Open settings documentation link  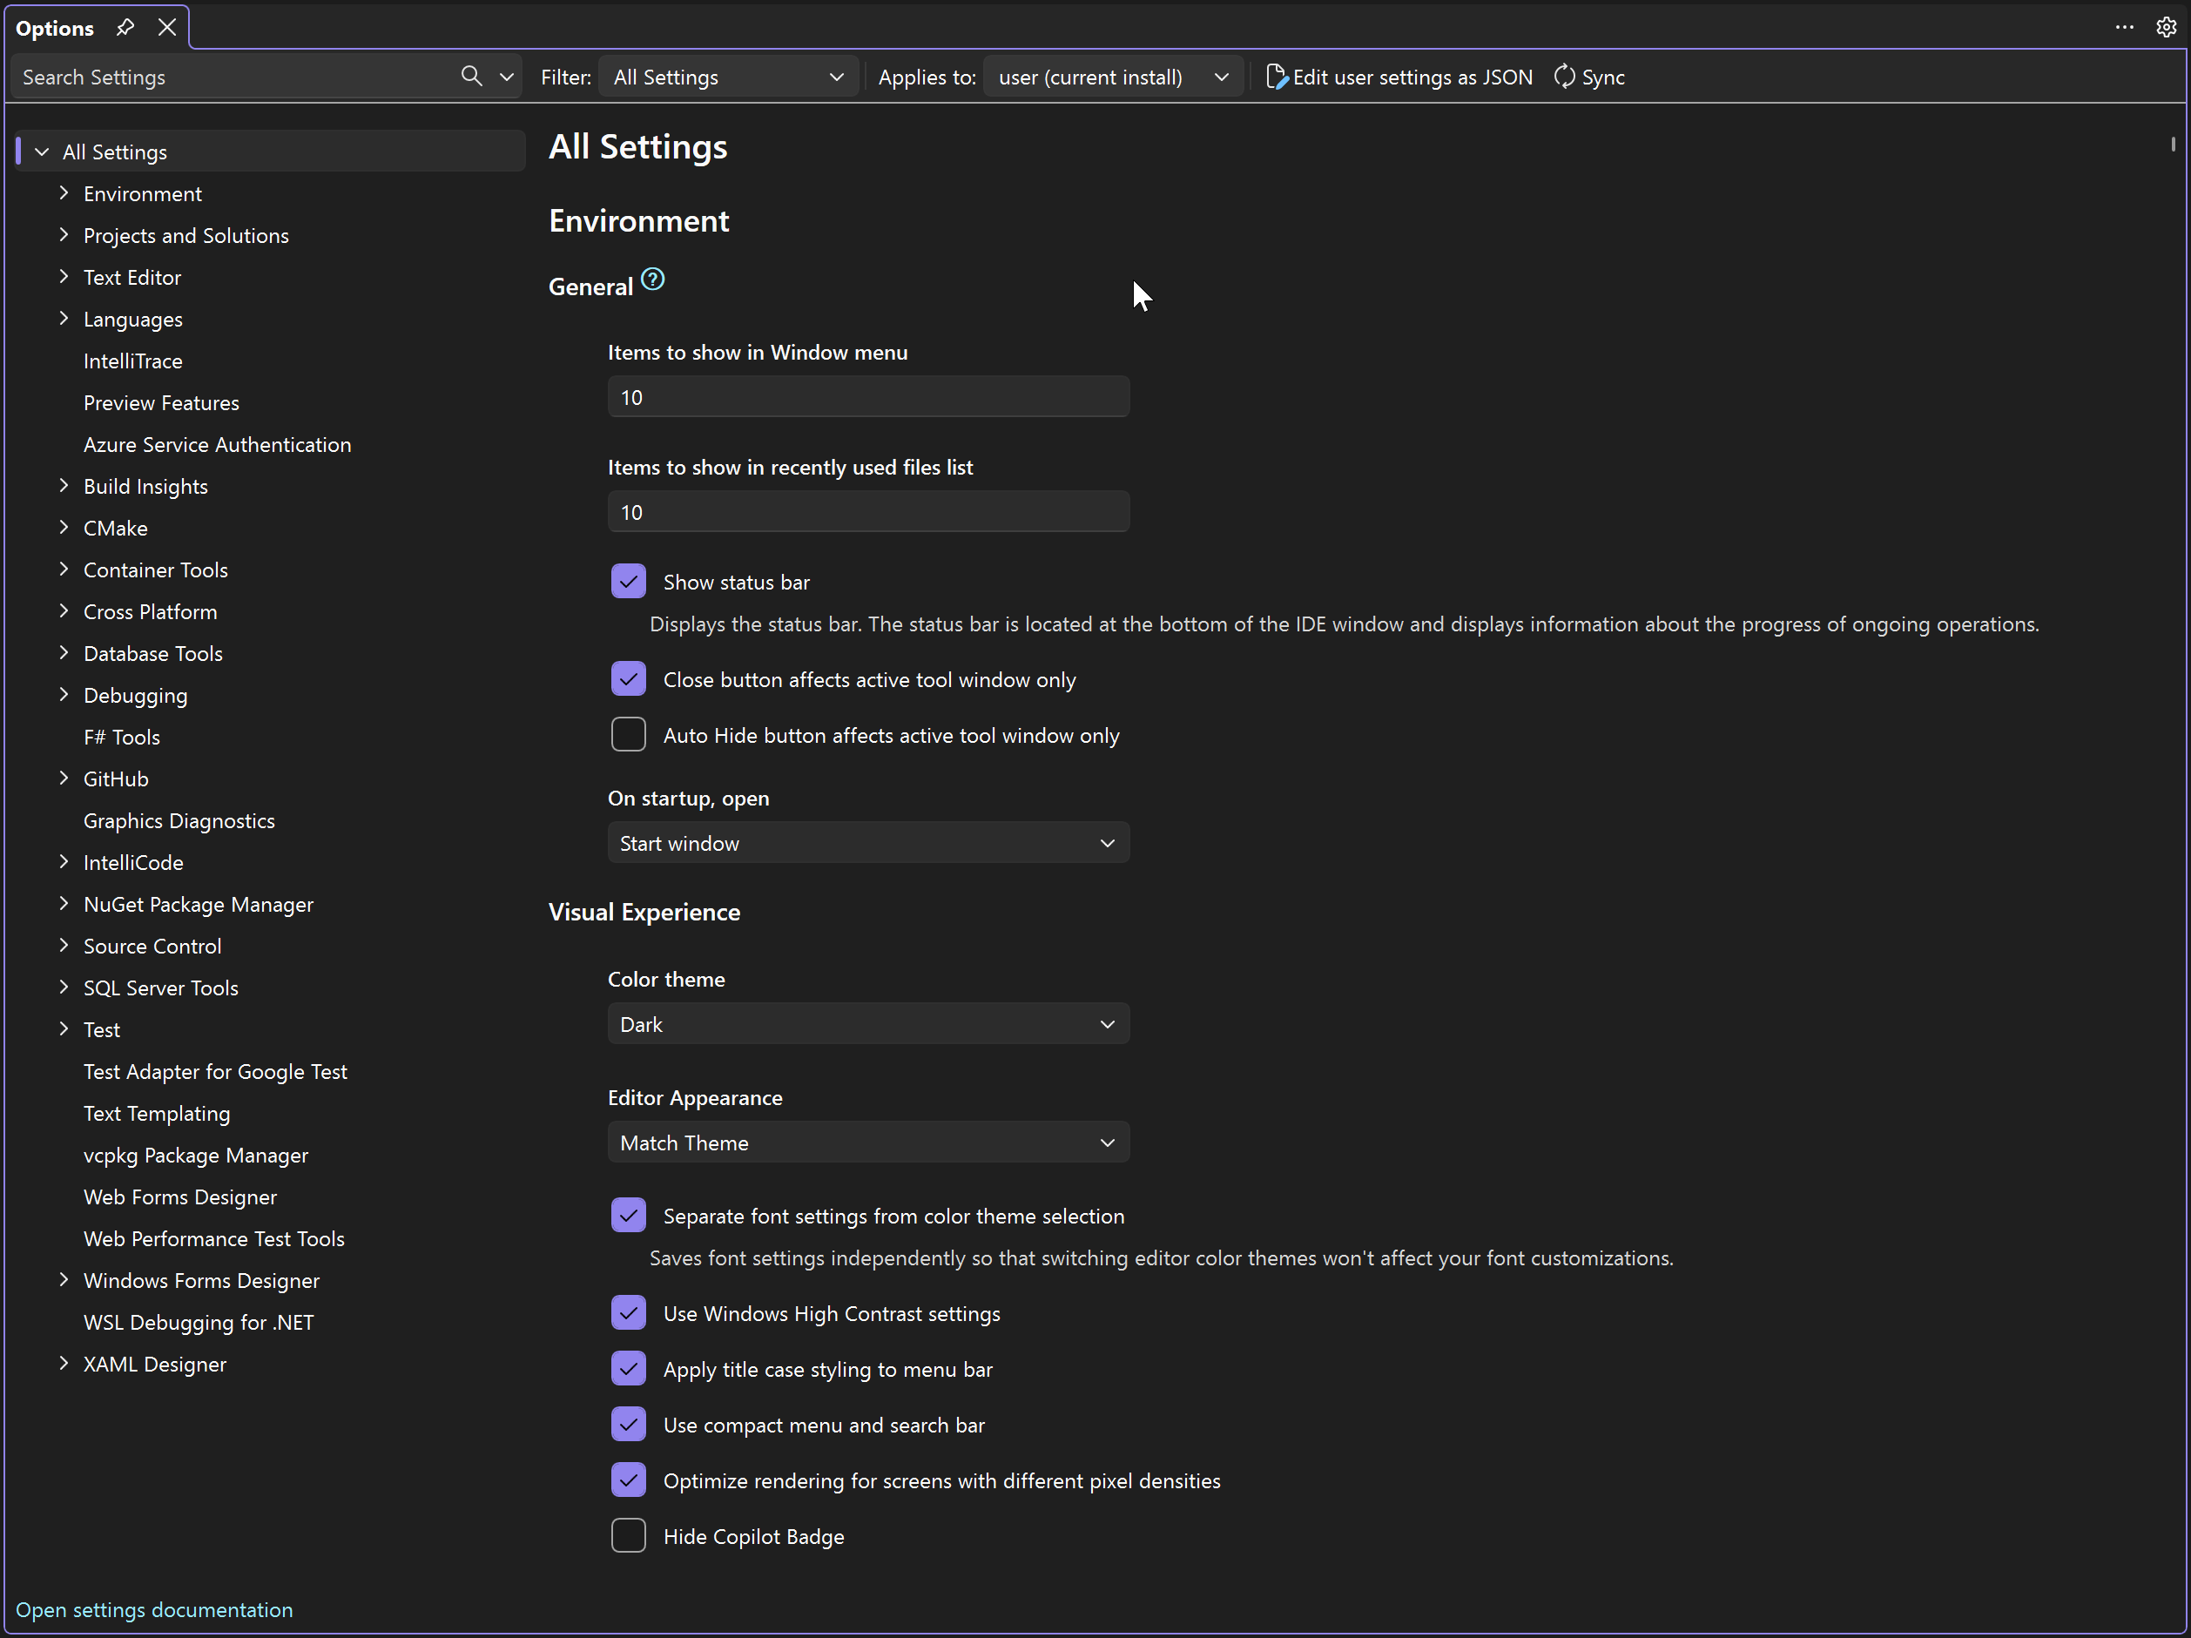pos(153,1609)
